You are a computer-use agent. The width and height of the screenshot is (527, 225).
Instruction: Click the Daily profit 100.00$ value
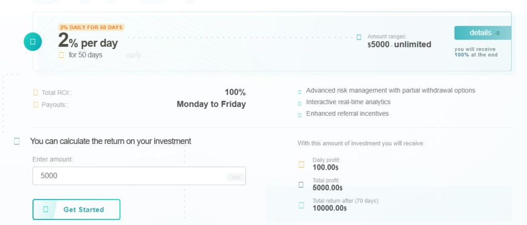pyautogui.click(x=325, y=168)
